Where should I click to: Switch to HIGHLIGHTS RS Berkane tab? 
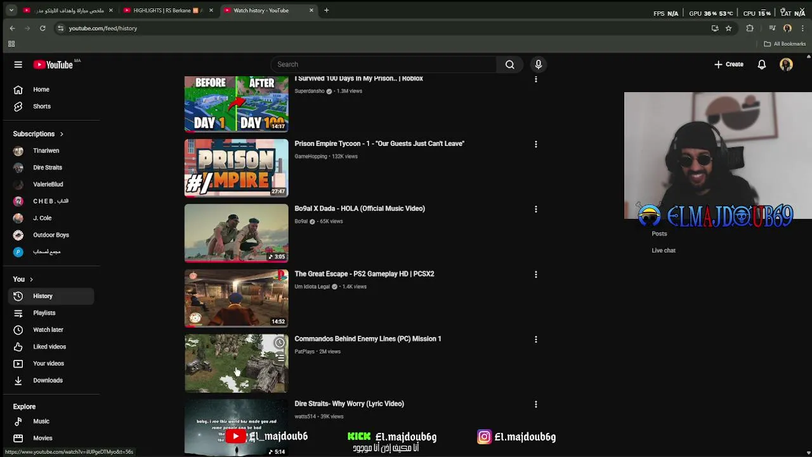point(167,10)
